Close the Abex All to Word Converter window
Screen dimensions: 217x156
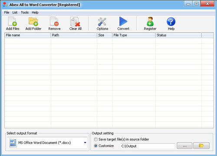pos(207,4)
